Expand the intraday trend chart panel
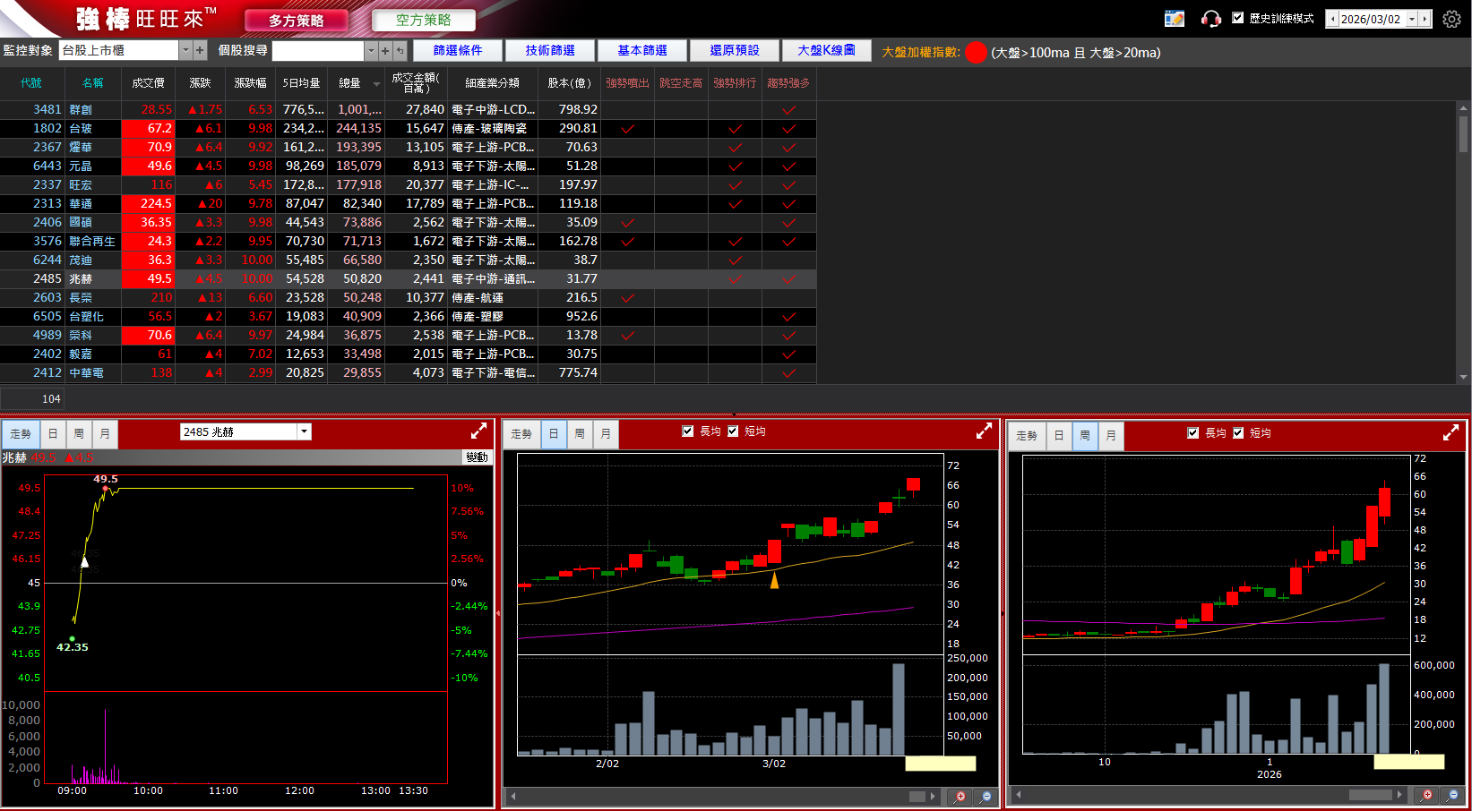This screenshot has width=1472, height=811. 478,431
